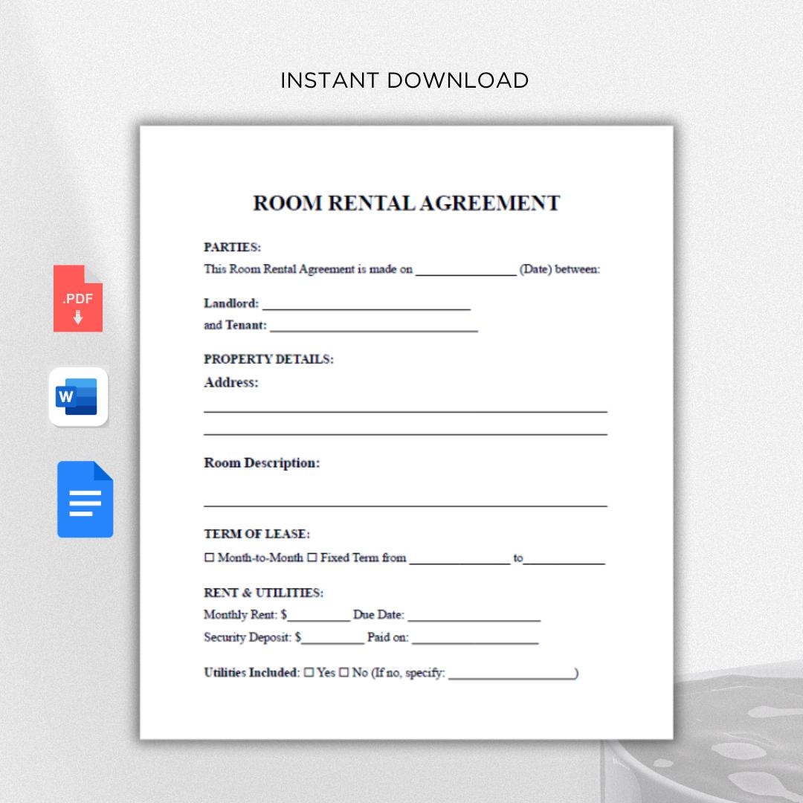Screen dimensions: 803x803
Task: Click the TERM OF LEASE: heading
Action: (x=257, y=534)
